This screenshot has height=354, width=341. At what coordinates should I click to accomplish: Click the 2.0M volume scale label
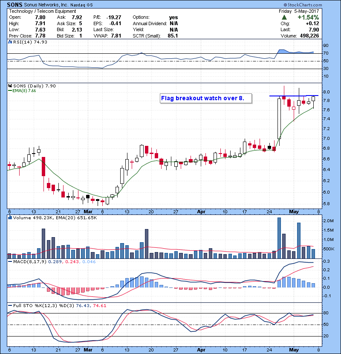click(x=329, y=221)
